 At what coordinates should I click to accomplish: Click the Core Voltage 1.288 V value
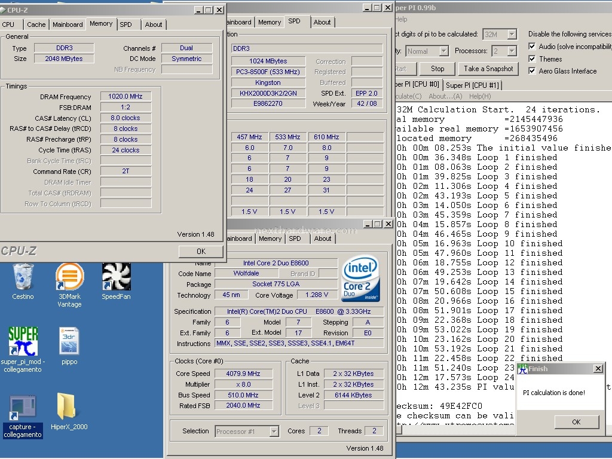tap(317, 295)
